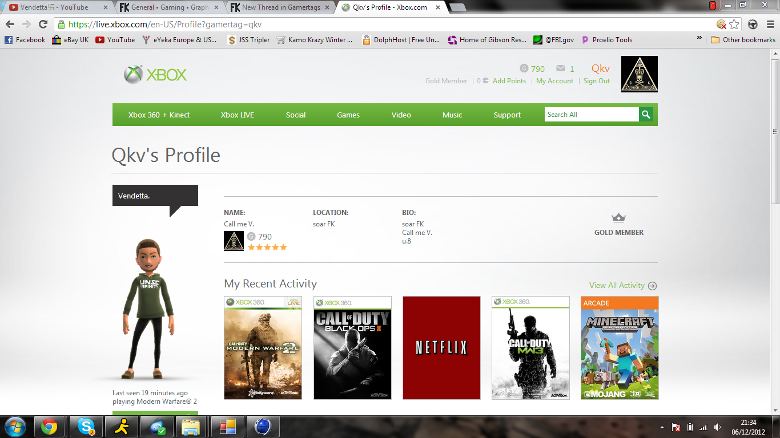Viewport: 780px width, 438px height.
Task: Click Chrome's forward arrow button
Action: tap(26, 25)
